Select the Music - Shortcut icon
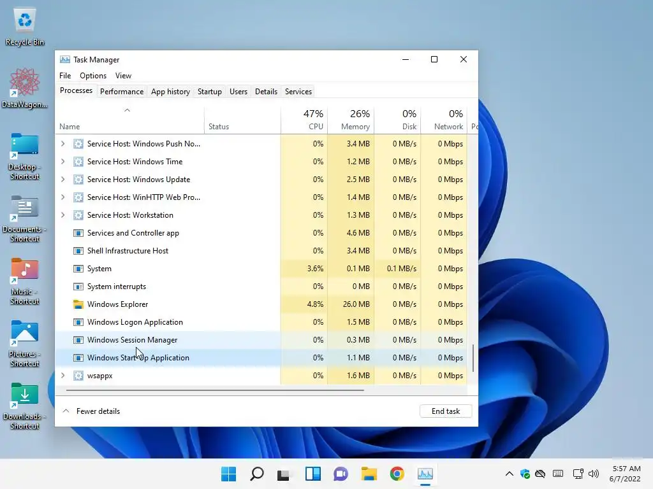This screenshot has width=653, height=489. 25,281
